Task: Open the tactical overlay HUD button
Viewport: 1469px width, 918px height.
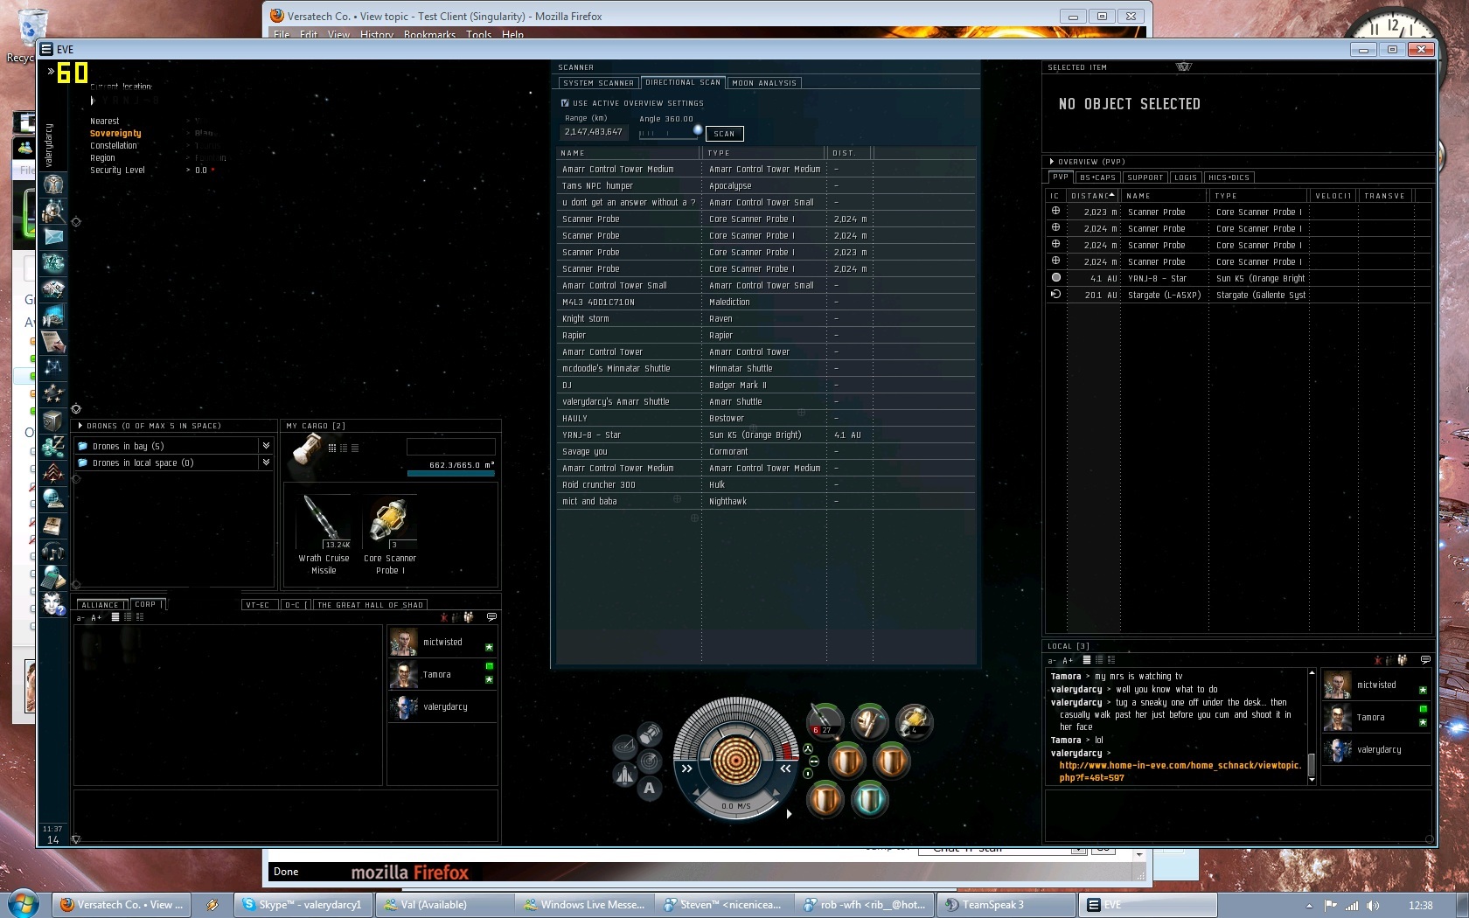Action: 624,747
